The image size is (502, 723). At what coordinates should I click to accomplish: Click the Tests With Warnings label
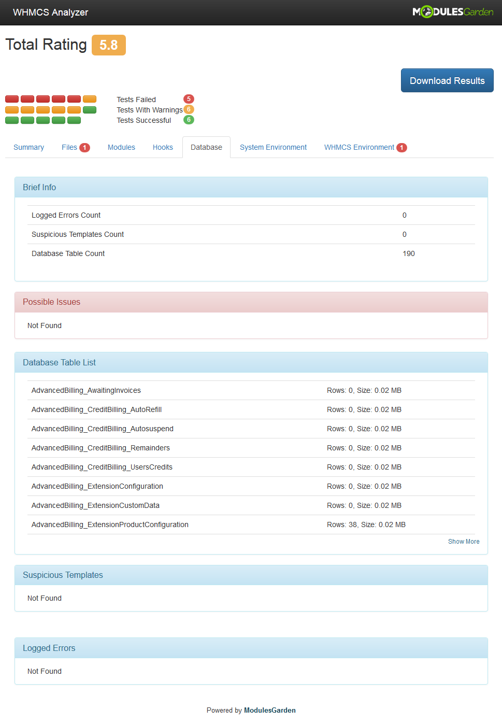tap(150, 110)
